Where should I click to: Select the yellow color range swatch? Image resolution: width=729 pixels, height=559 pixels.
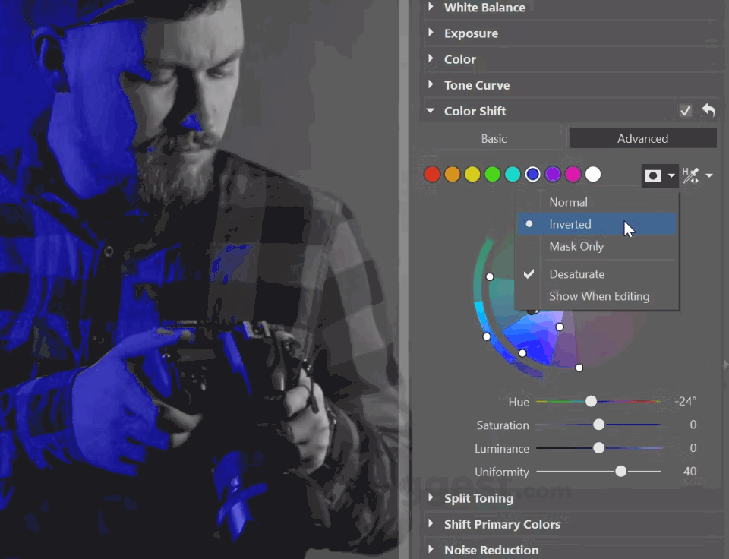point(472,174)
